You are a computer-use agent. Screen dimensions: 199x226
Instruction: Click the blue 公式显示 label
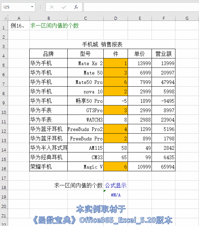click(x=115, y=185)
